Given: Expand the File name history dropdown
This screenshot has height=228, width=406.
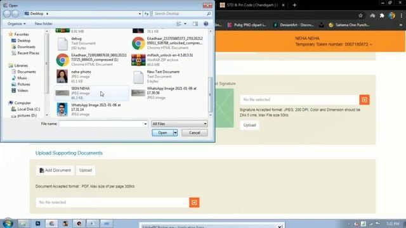Looking at the screenshot, I should 145,124.
